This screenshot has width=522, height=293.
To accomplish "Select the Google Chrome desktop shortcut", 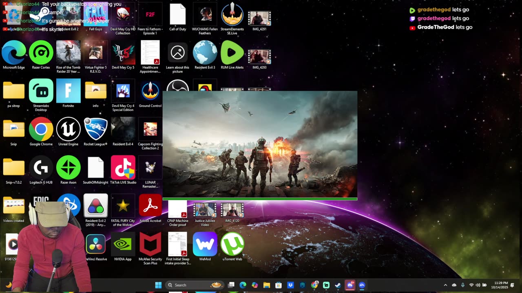I will click(41, 132).
